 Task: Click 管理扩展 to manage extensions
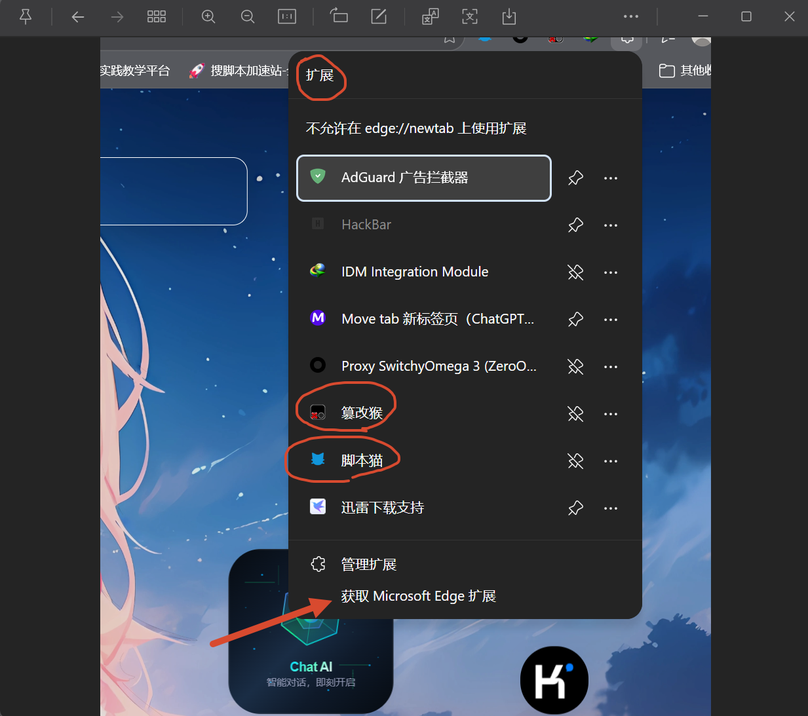[x=369, y=565]
